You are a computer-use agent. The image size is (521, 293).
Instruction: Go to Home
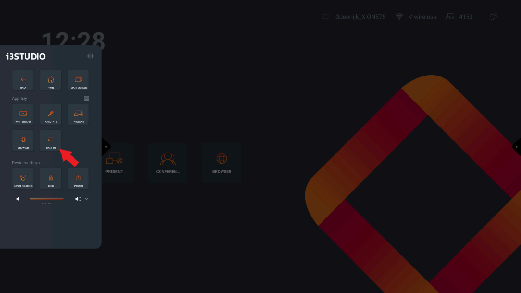51,80
